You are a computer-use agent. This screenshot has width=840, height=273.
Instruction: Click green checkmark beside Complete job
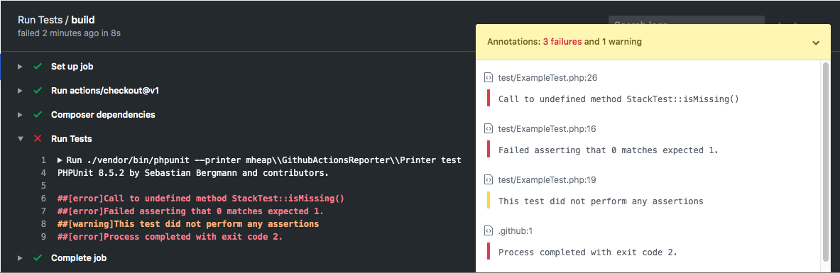tap(38, 258)
